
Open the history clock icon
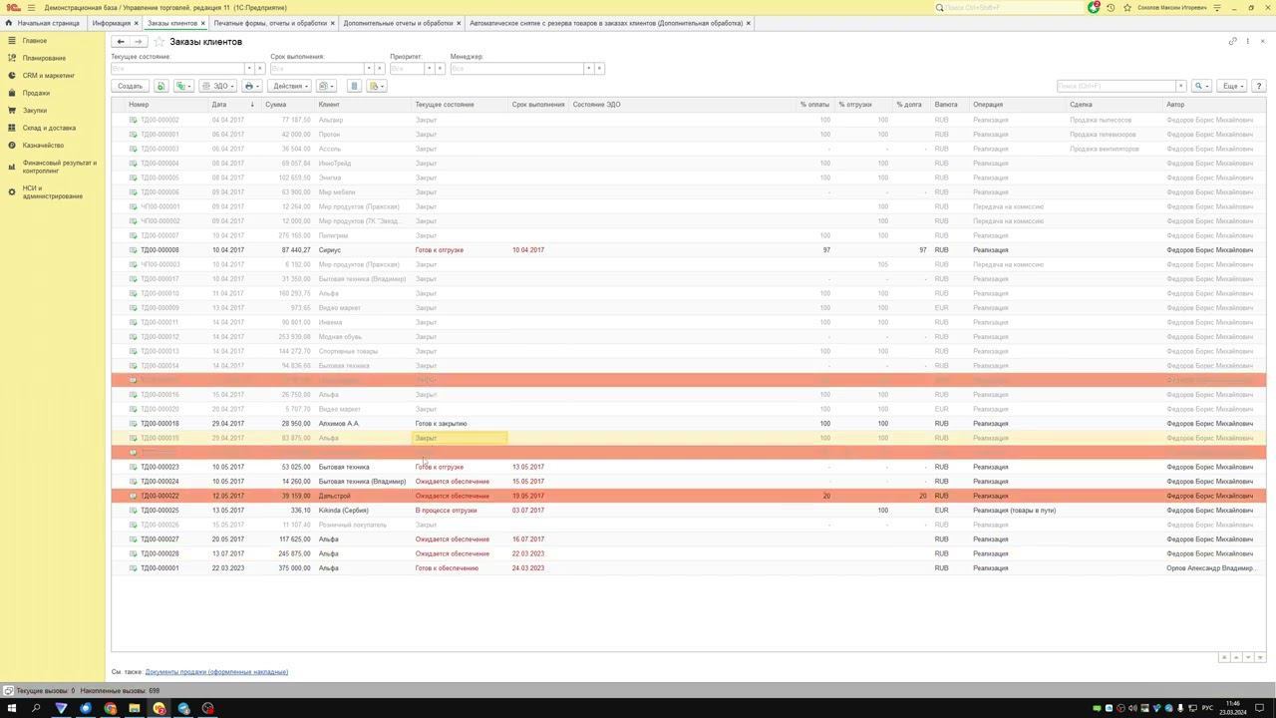(1111, 8)
